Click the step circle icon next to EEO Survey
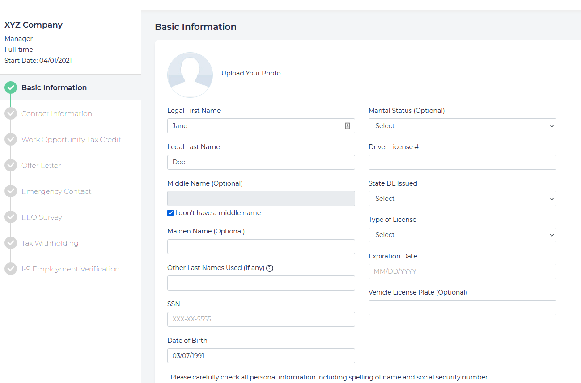This screenshot has height=383, width=581. 11,217
